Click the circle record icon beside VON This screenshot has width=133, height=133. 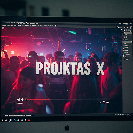104,102
